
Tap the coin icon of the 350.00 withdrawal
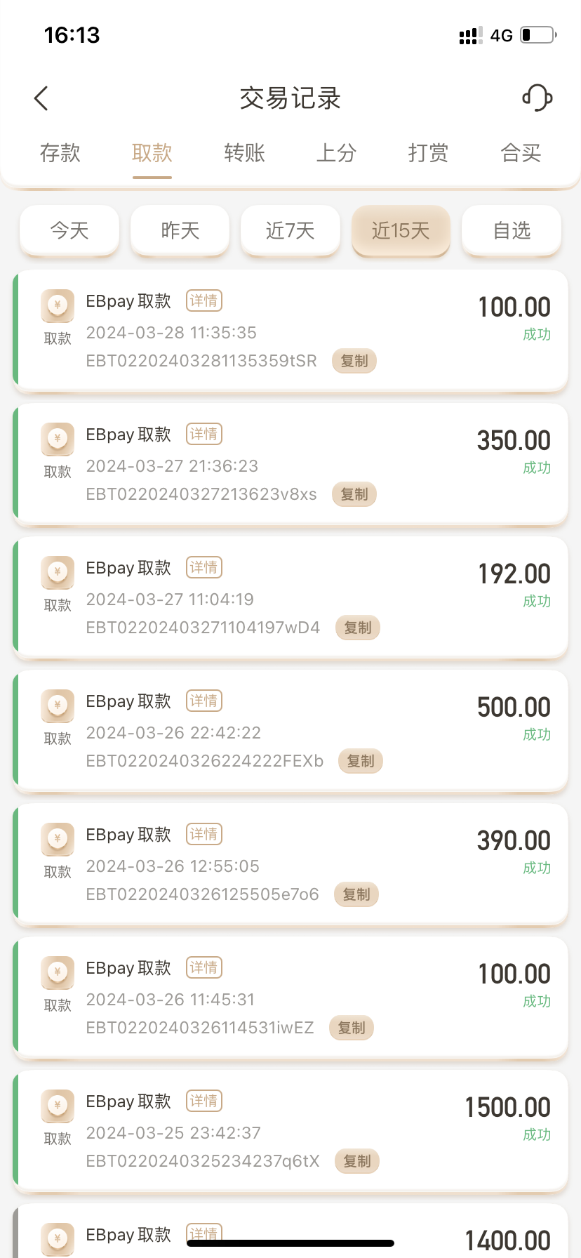click(x=58, y=439)
